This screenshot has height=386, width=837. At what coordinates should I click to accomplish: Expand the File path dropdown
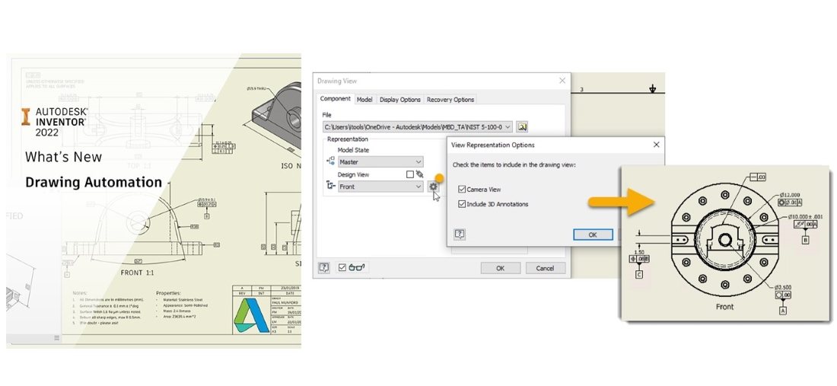click(x=507, y=127)
